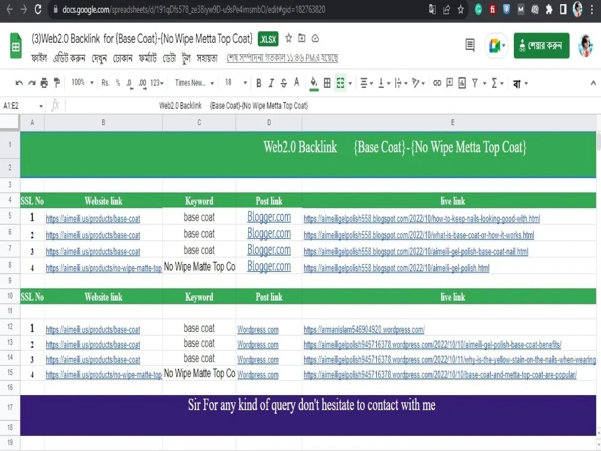Click the green Share button

pos(542,46)
